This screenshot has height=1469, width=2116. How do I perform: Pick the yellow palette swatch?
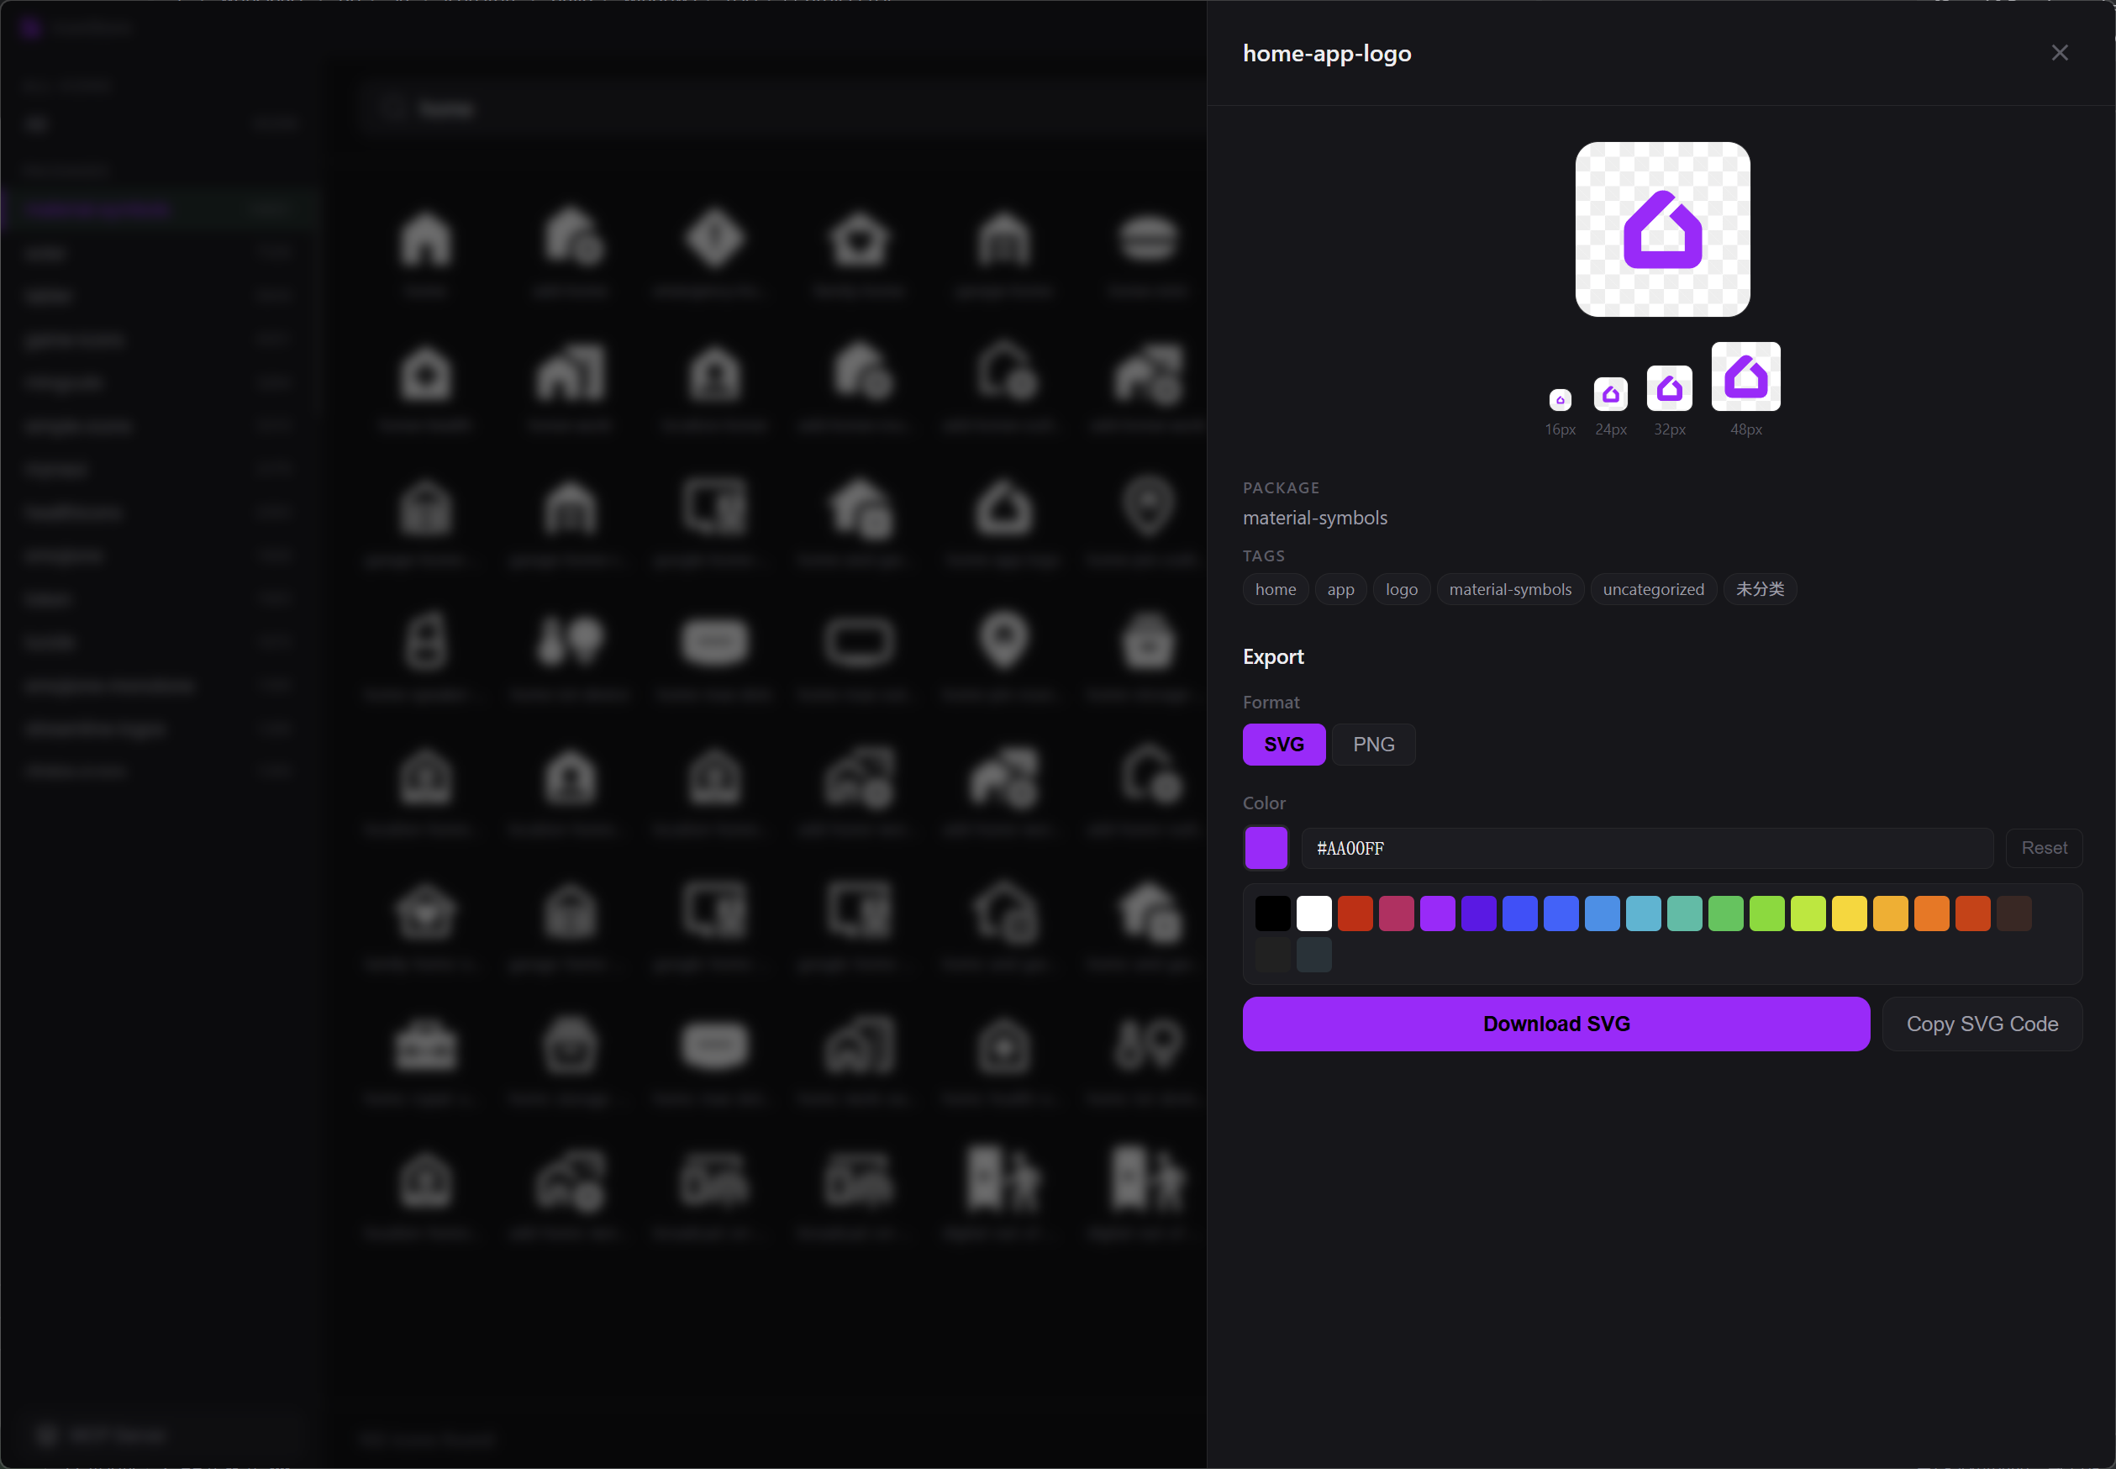tap(1849, 913)
